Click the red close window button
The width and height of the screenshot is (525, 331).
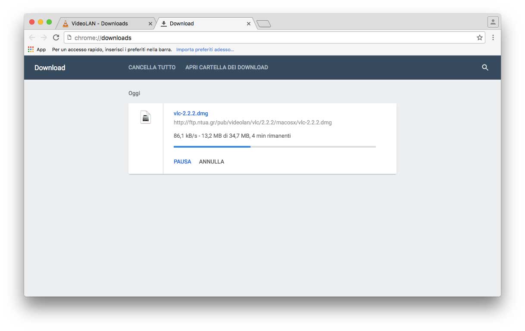32,22
